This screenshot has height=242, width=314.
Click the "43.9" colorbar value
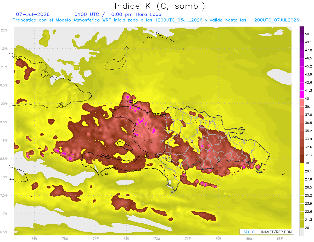coord(308,74)
